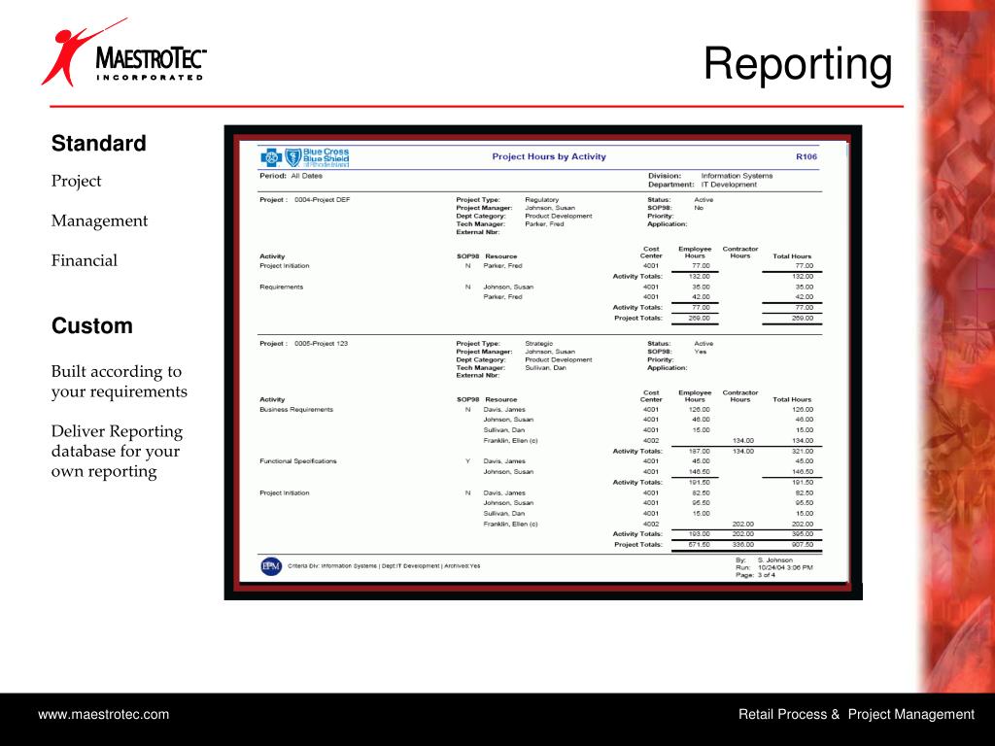
Task: Click 'Period: All Dates' in the report
Action: point(291,176)
